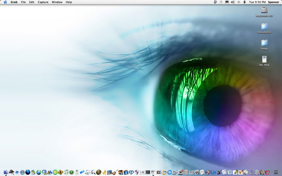Launch RealPlayer blue swirl icon
The image size is (282, 176).
tap(132, 172)
